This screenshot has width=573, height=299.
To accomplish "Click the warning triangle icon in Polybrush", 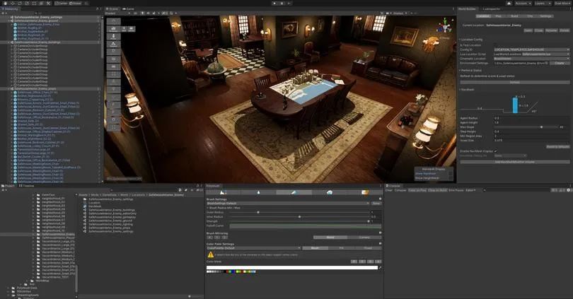I will (x=211, y=254).
